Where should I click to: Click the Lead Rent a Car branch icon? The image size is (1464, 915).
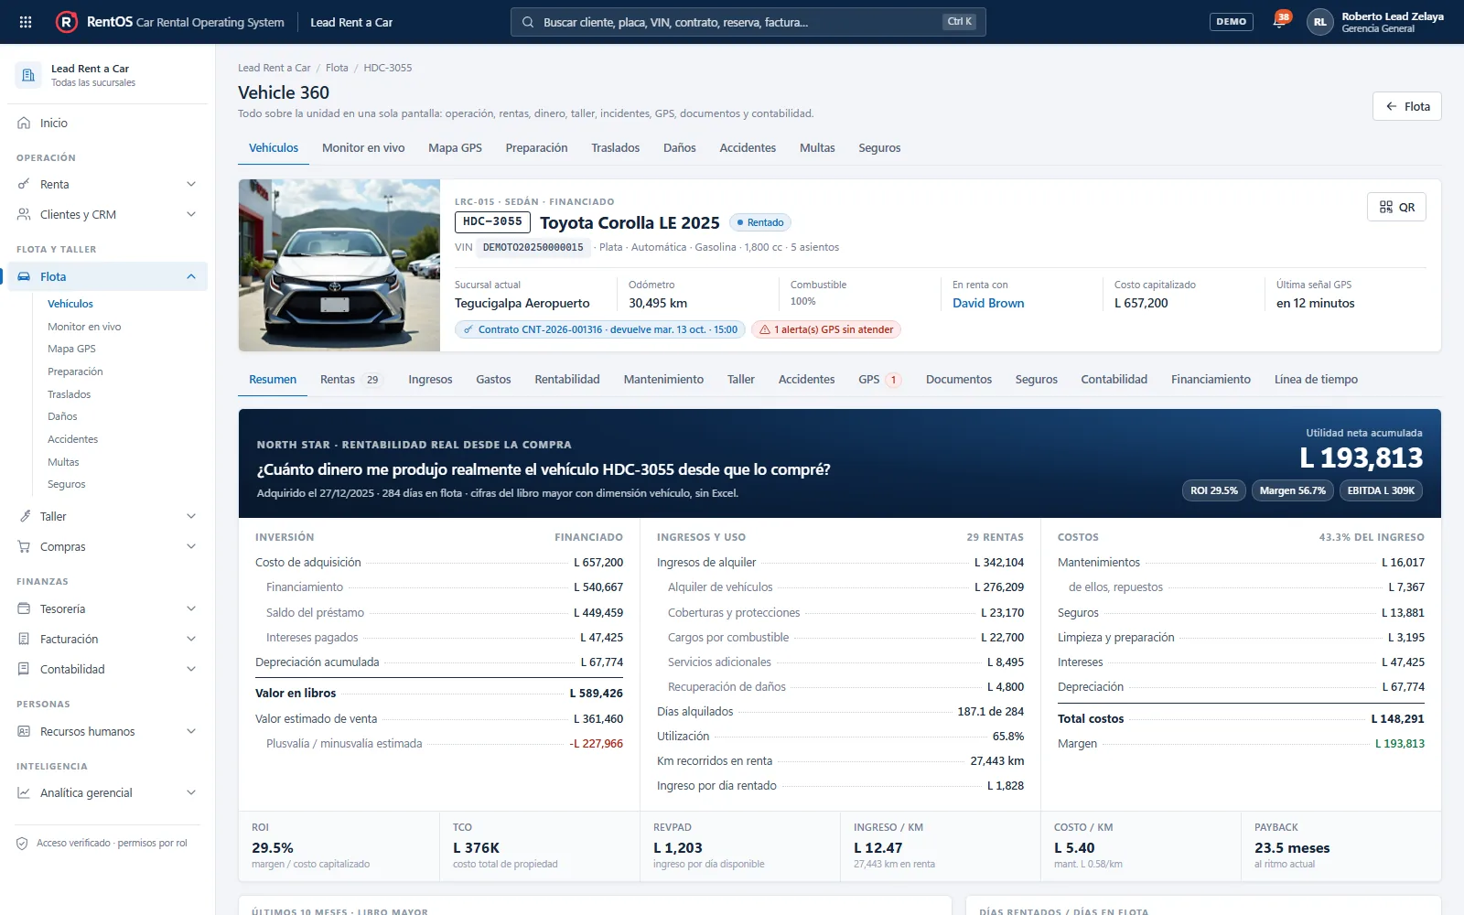tap(28, 75)
